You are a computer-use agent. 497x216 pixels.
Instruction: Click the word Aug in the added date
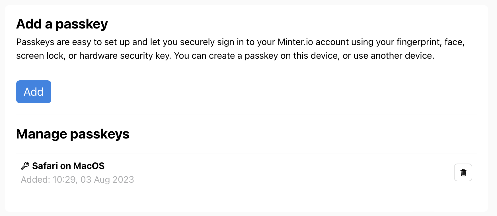pyautogui.click(x=102, y=180)
